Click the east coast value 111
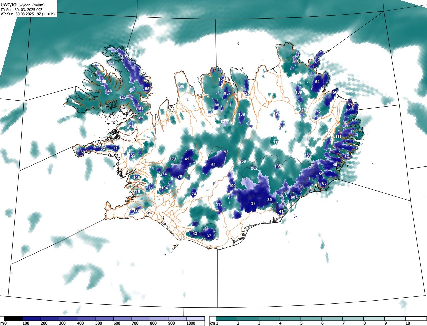Screen dimensions: 427x326 point(339,137)
